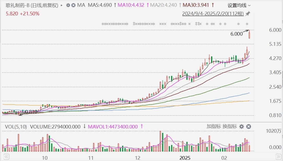Viewport: 283px width, 161px height.
Task: Open VOL indicator settings gear
Action: pos(242,127)
